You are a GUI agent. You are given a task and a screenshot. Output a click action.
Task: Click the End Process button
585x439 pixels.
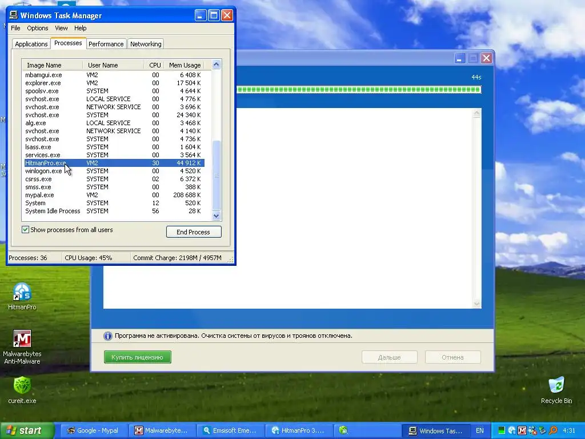click(x=194, y=232)
